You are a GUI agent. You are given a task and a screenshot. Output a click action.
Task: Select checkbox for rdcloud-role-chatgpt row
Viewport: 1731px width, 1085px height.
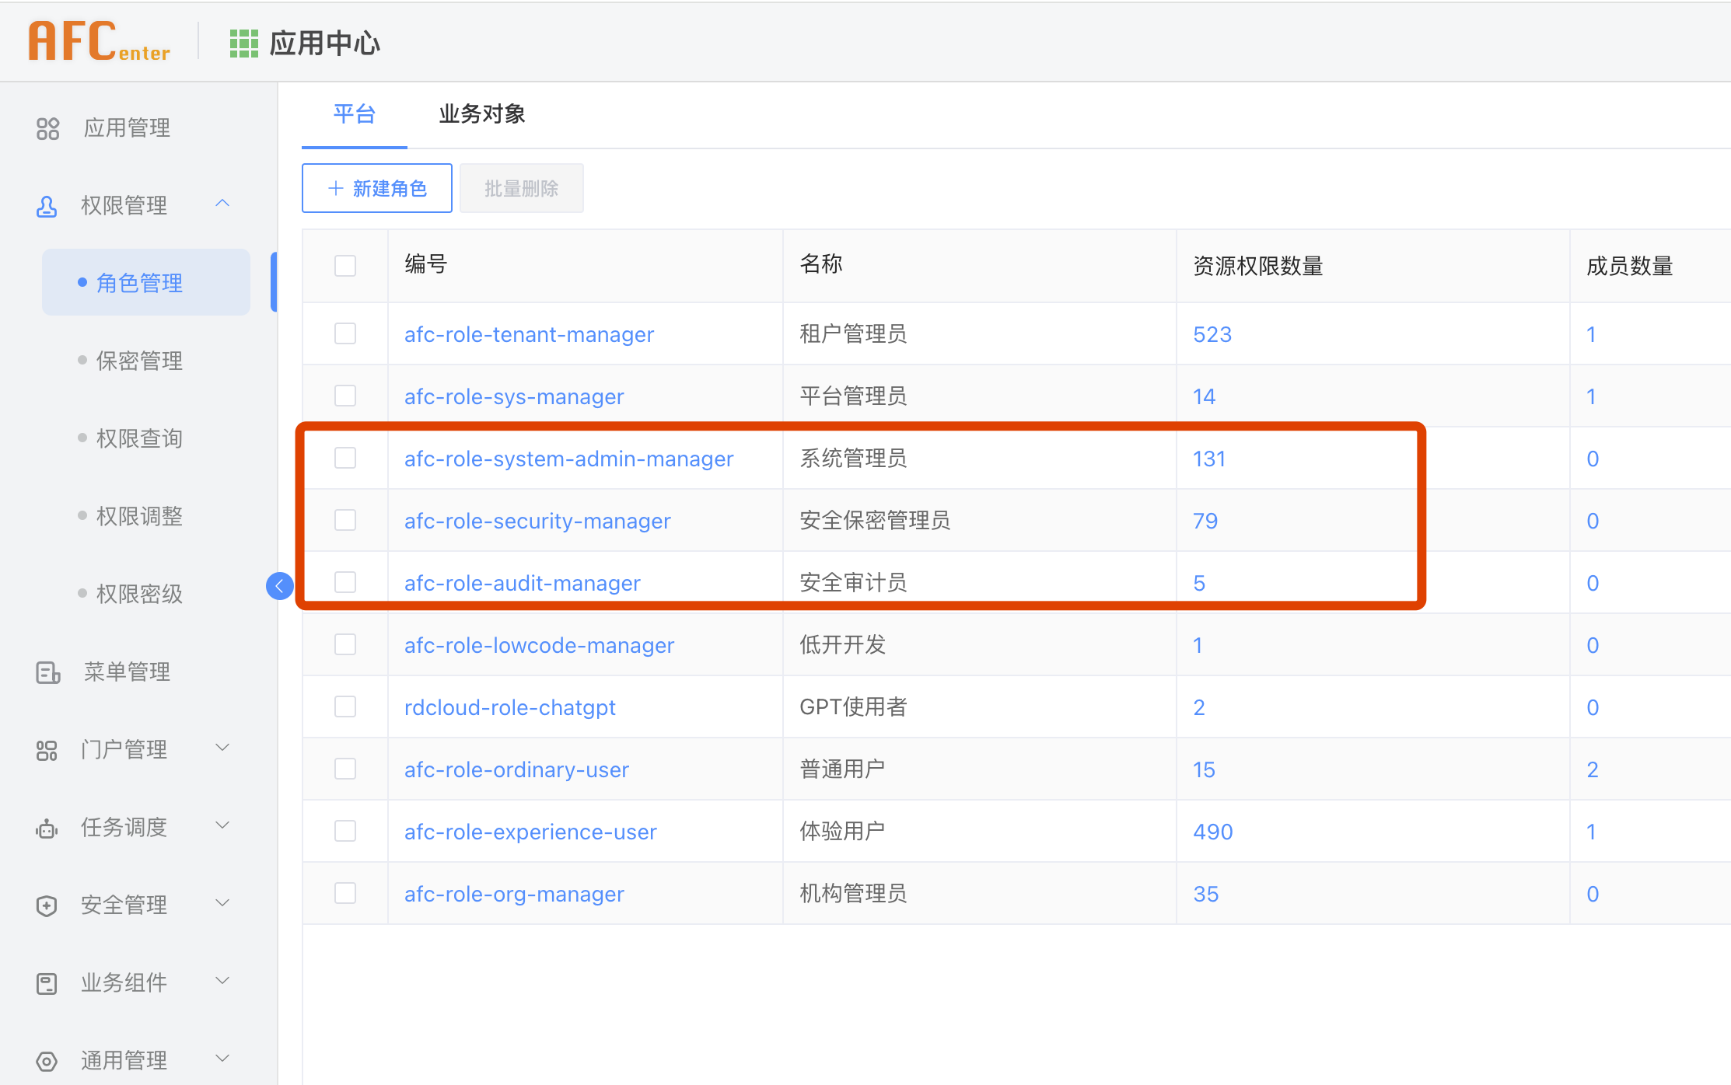(x=345, y=707)
